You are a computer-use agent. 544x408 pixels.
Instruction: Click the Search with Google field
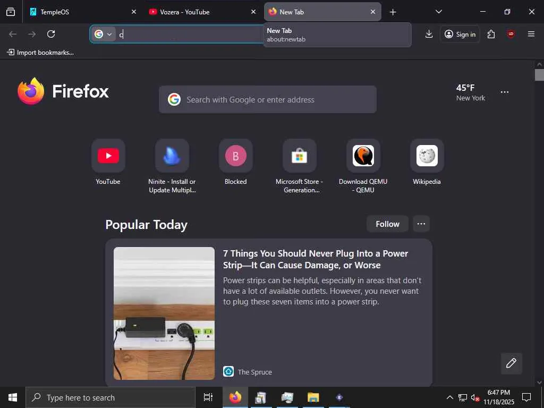268,99
